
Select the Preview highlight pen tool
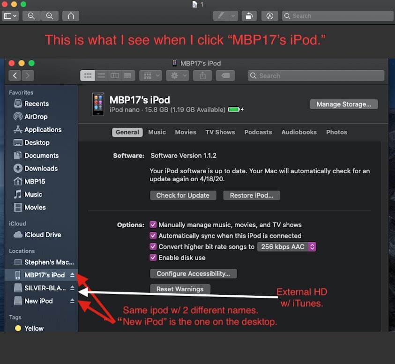click(x=221, y=16)
